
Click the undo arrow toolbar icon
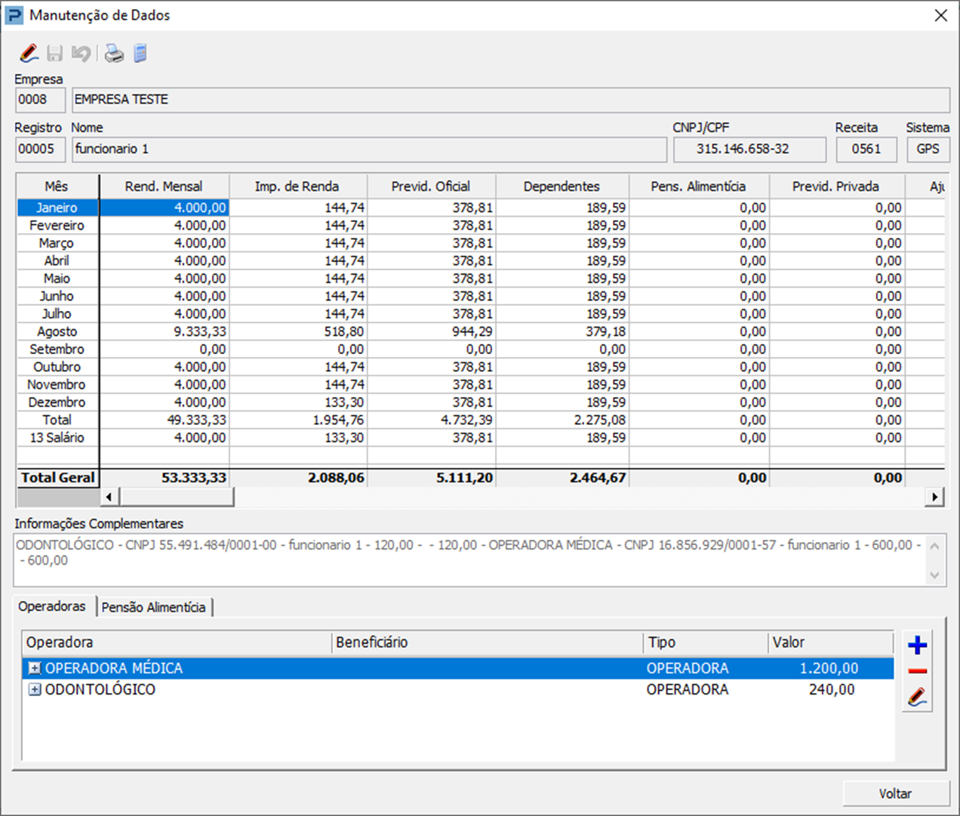point(81,54)
